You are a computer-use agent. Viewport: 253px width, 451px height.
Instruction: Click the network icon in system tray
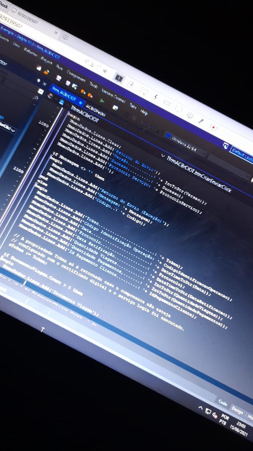point(208,412)
